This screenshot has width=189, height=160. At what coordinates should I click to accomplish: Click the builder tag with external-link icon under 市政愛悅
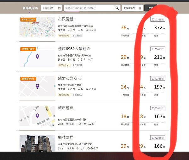tap(64, 36)
